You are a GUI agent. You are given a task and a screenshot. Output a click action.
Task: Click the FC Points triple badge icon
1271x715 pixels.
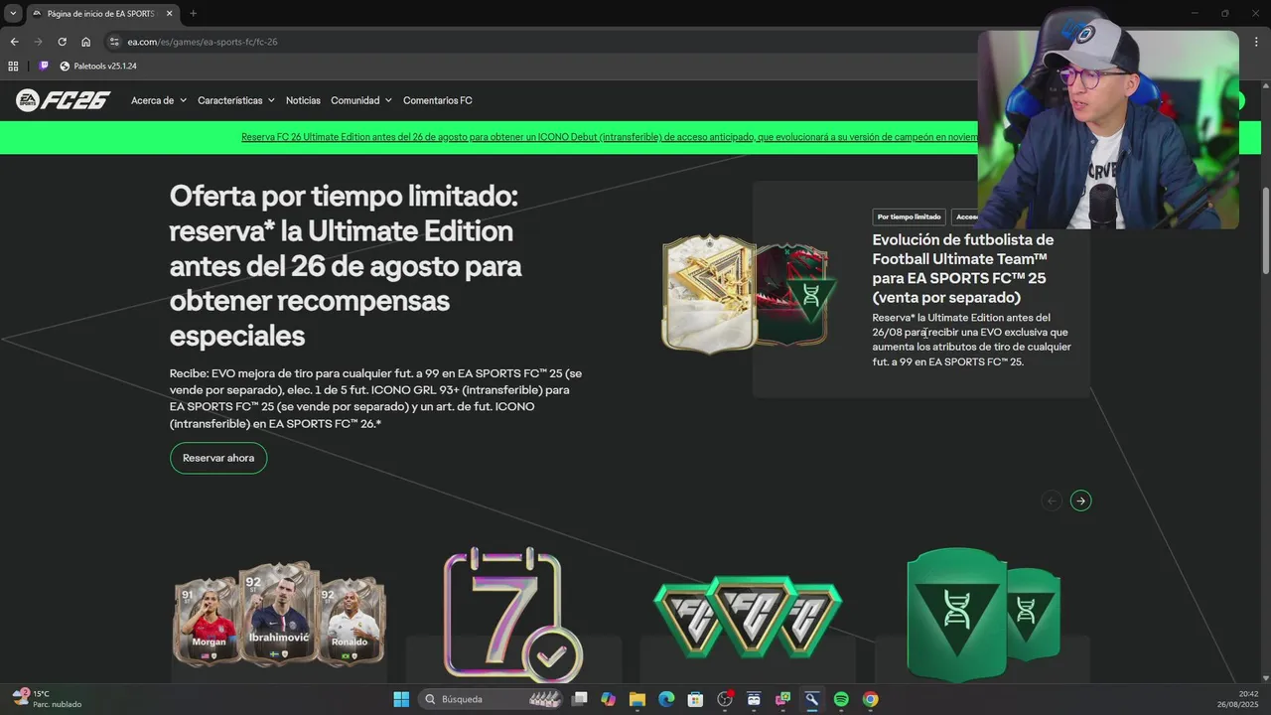coord(747,618)
